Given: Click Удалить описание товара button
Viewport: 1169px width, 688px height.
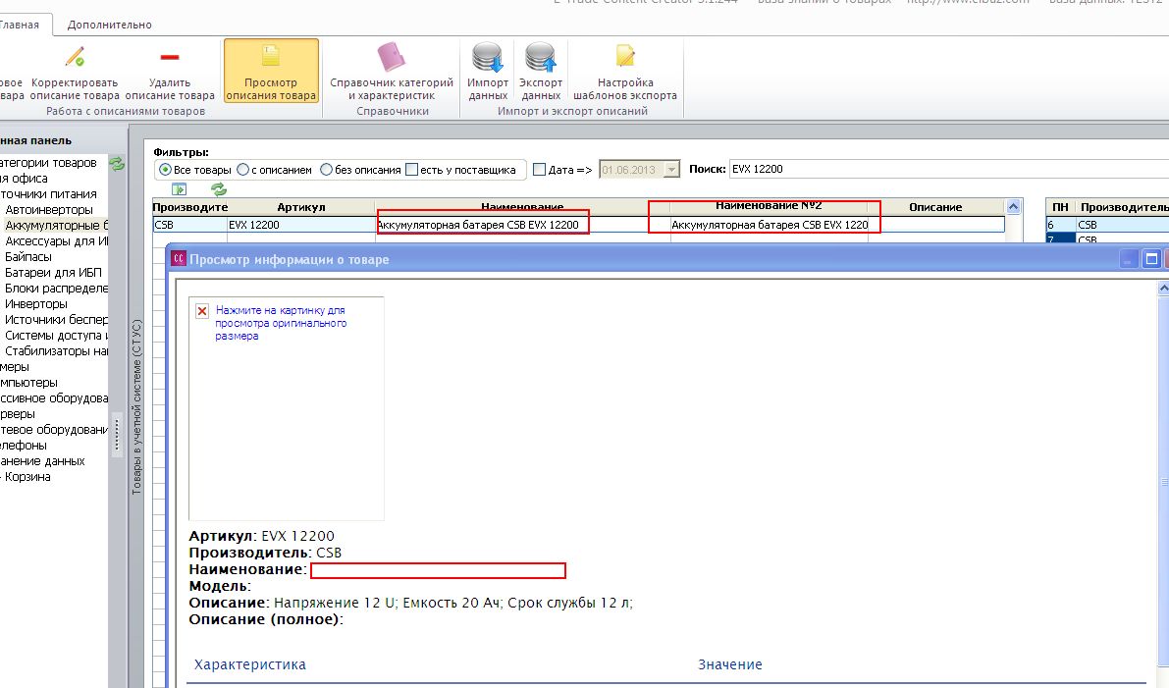Looking at the screenshot, I should pyautogui.click(x=170, y=71).
